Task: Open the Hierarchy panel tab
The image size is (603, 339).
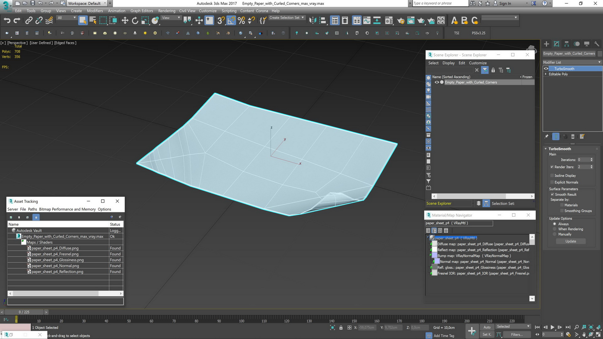Action: (x=567, y=44)
